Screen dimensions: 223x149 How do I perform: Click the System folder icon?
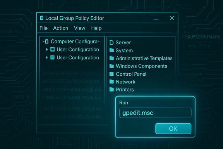[111, 50]
